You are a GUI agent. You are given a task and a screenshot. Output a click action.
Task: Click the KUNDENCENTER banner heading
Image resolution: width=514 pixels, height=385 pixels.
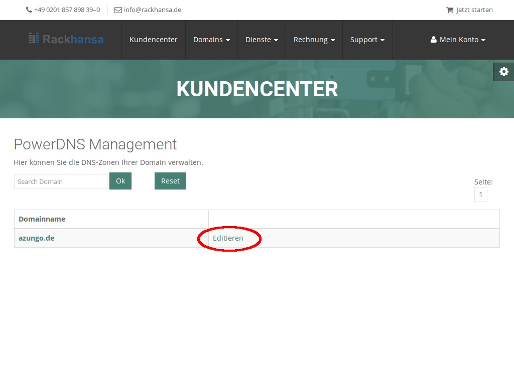[x=257, y=89]
